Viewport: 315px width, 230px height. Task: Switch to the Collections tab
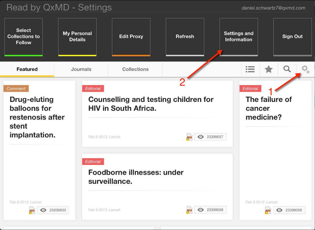point(135,69)
